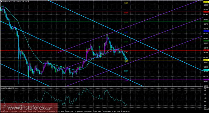Select the dark green price tag near 1.2573

point(206,41)
